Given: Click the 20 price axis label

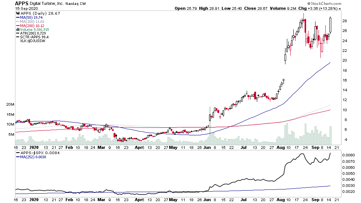Looking at the screenshot, I should point(345,61).
